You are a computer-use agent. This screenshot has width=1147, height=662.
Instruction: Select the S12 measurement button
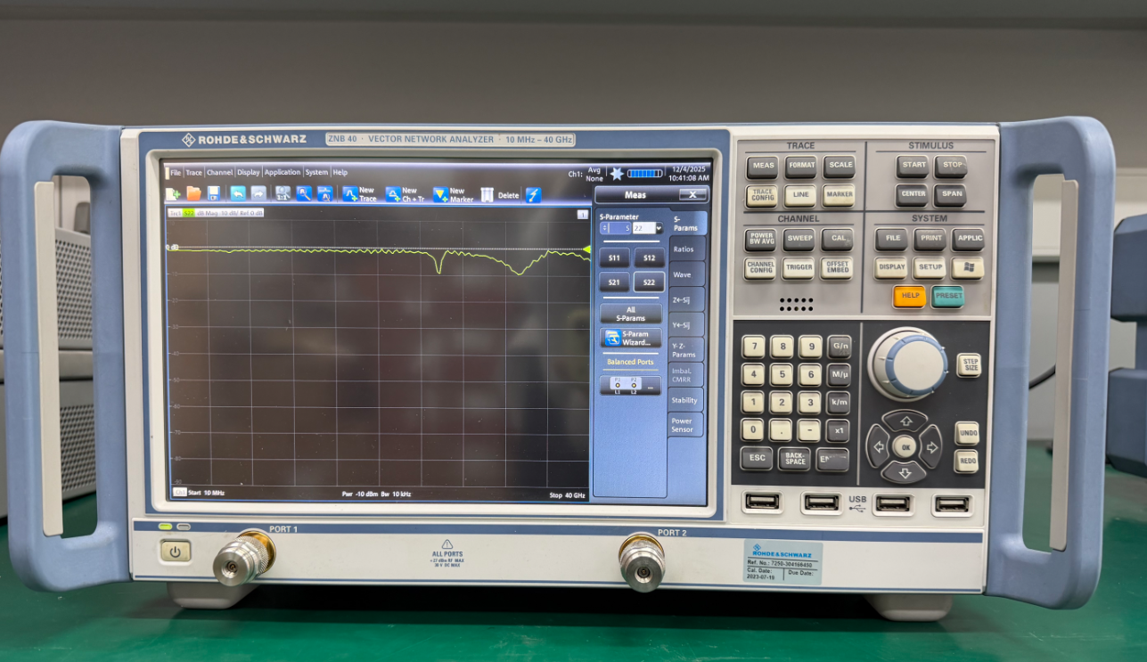(649, 258)
